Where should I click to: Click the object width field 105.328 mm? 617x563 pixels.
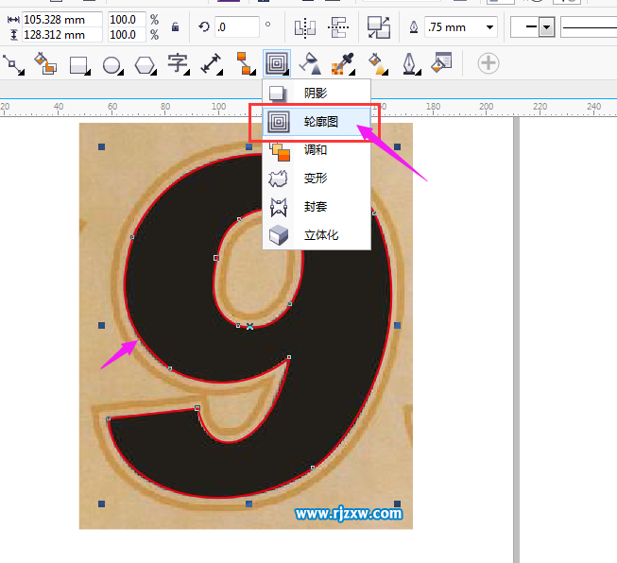pos(62,19)
